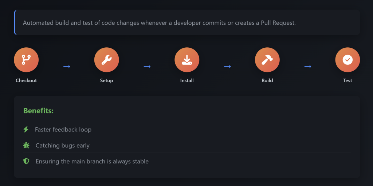
Task: Click the Benefits heading
Action: (38, 111)
